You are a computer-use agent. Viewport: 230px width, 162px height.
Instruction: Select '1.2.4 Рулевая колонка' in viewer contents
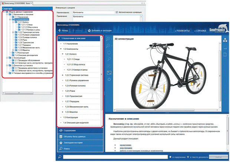click(75, 86)
